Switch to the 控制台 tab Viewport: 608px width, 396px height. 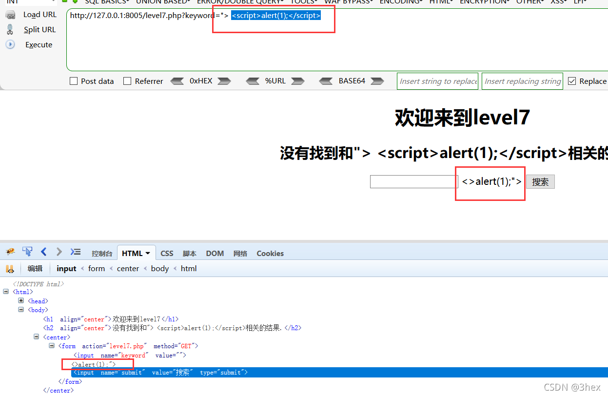tap(102, 253)
